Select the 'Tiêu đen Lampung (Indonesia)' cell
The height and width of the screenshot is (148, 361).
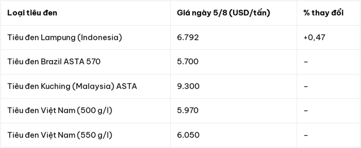point(65,37)
